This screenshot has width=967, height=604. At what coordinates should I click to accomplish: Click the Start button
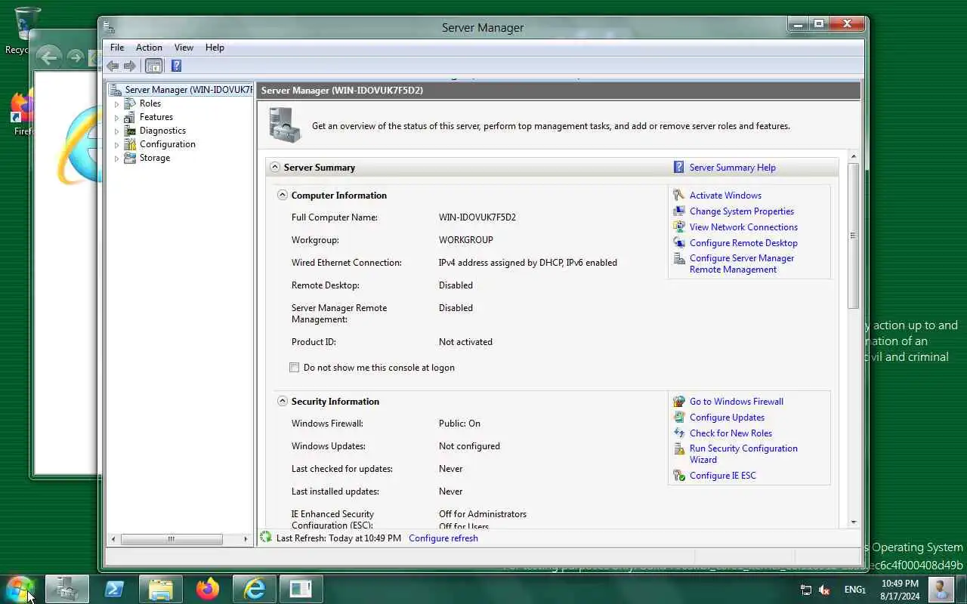tap(20, 589)
